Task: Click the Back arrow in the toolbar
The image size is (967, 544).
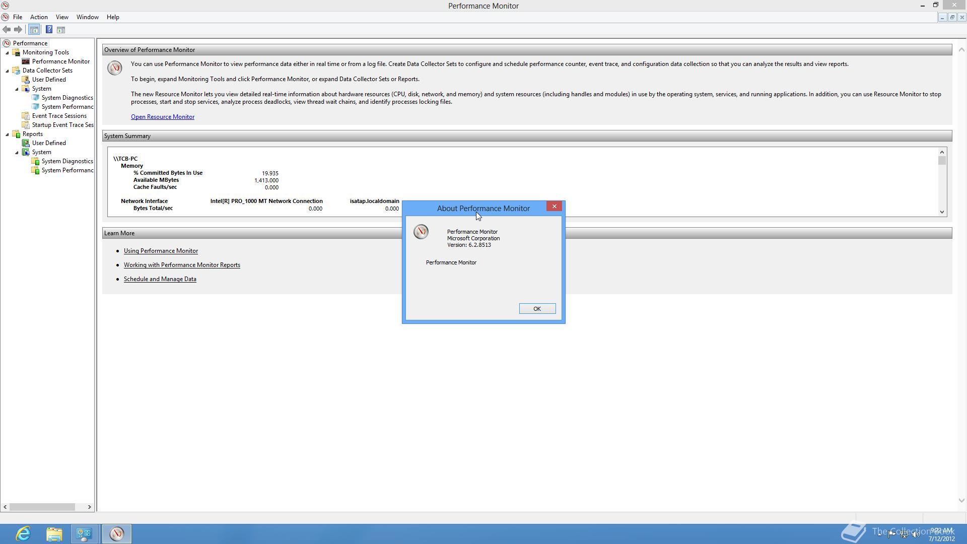Action: click(7, 30)
